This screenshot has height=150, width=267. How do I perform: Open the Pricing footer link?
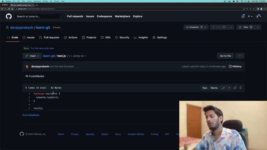tap(154, 134)
